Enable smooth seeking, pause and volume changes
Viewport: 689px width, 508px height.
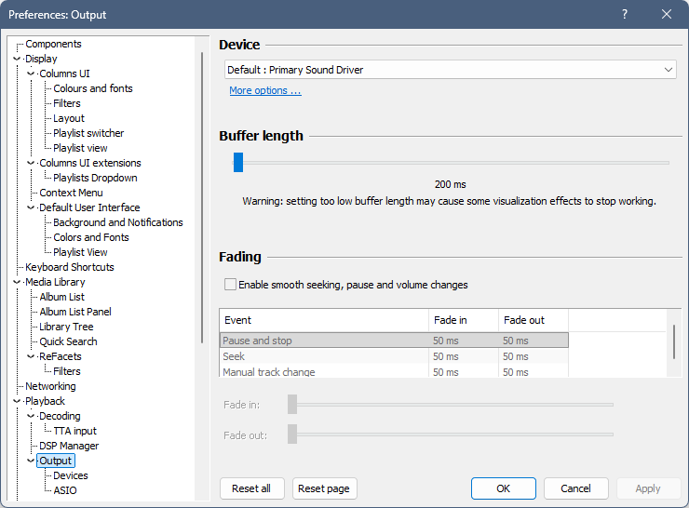click(231, 285)
